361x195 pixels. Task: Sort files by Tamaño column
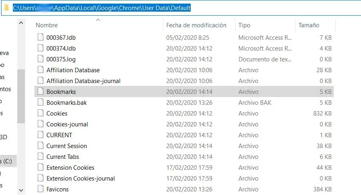[x=309, y=25]
